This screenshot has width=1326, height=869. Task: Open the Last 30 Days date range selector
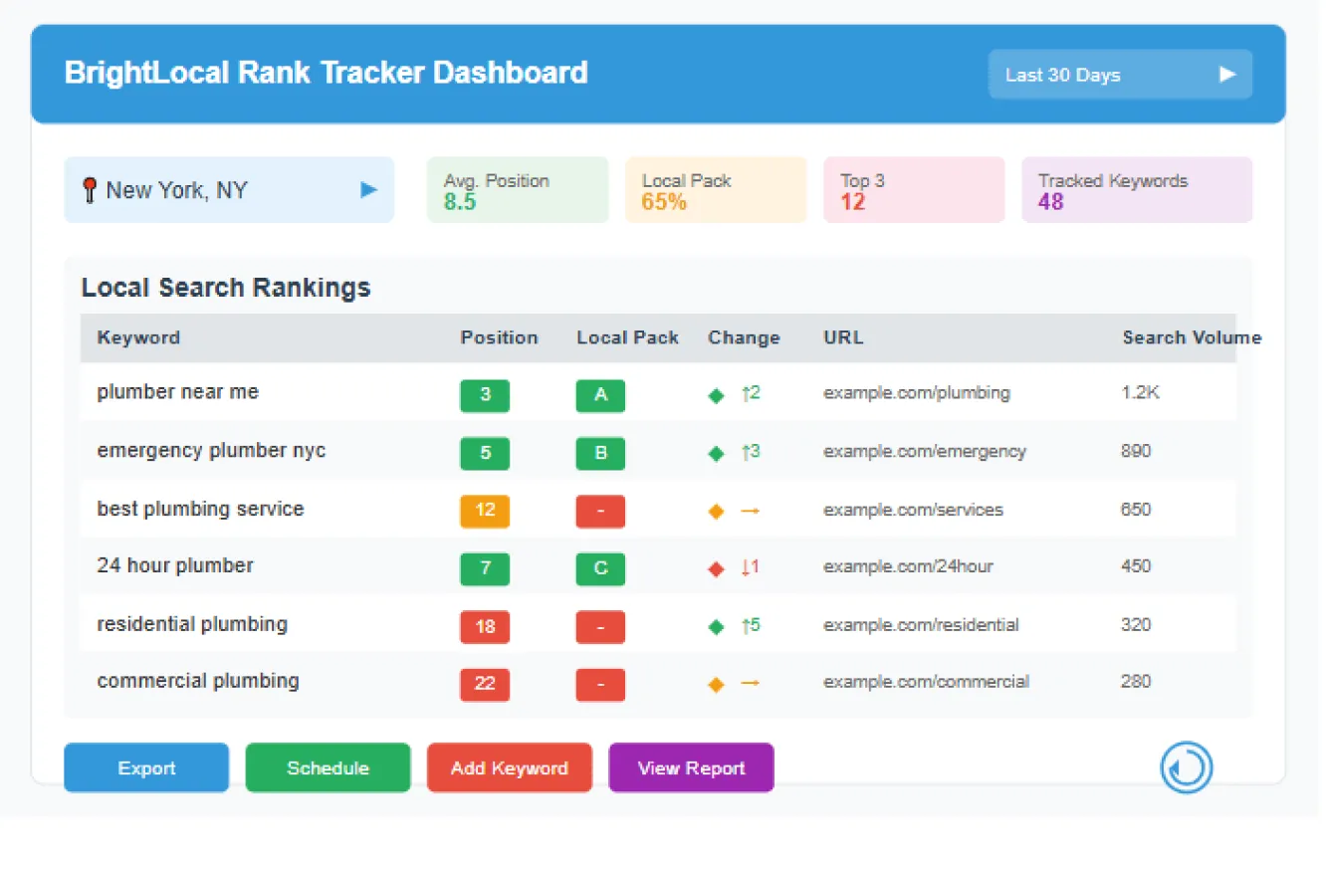(1119, 75)
